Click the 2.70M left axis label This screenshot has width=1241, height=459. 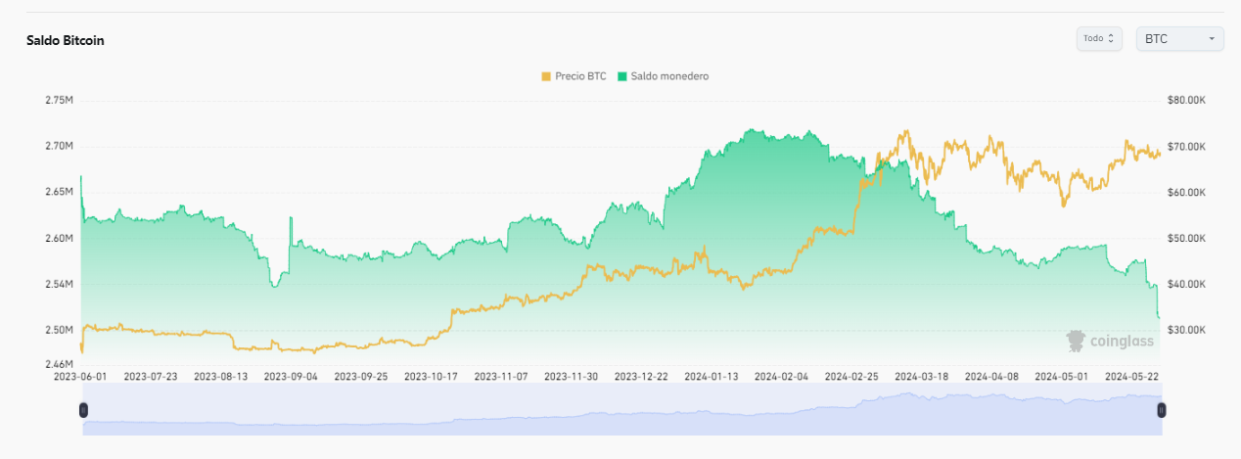pyautogui.click(x=59, y=146)
